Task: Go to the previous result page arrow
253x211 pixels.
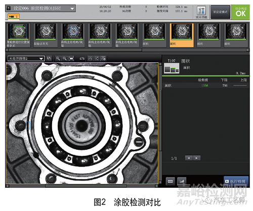Action: pyautogui.click(x=189, y=158)
